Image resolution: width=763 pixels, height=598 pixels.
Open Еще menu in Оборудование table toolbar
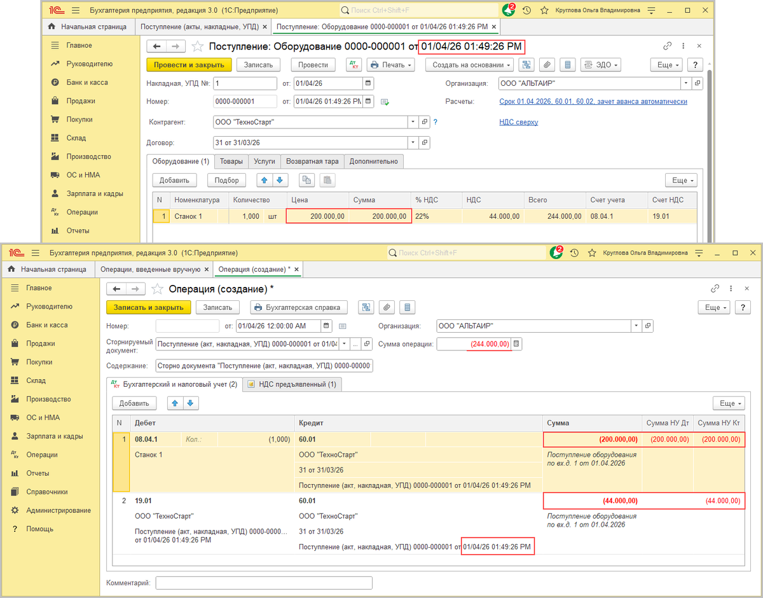[x=681, y=180]
